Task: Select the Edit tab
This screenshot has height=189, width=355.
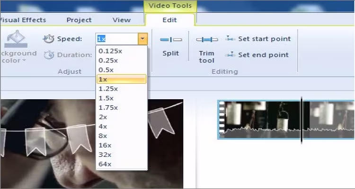Action: (x=169, y=20)
